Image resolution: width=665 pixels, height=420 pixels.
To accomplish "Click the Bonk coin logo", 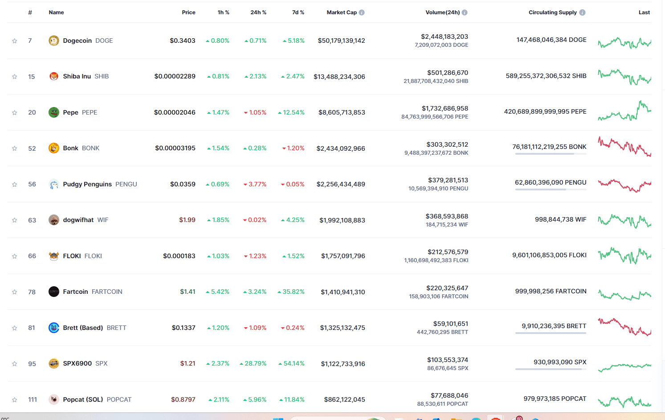I will pyautogui.click(x=53, y=148).
